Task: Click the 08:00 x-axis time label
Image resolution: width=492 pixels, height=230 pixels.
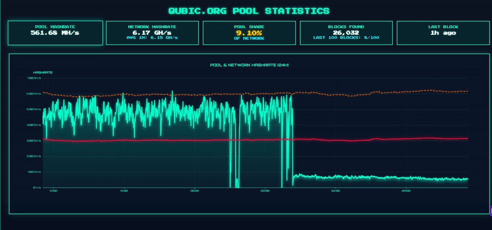Action: coord(406,191)
